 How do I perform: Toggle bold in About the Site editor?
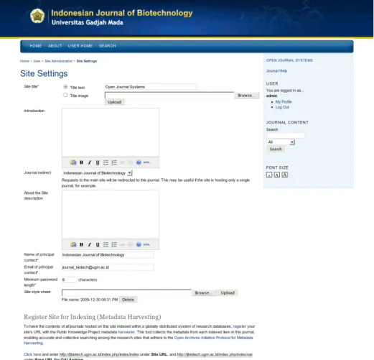click(81, 244)
